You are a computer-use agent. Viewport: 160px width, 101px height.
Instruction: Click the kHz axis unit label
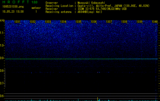click(x=2, y=20)
